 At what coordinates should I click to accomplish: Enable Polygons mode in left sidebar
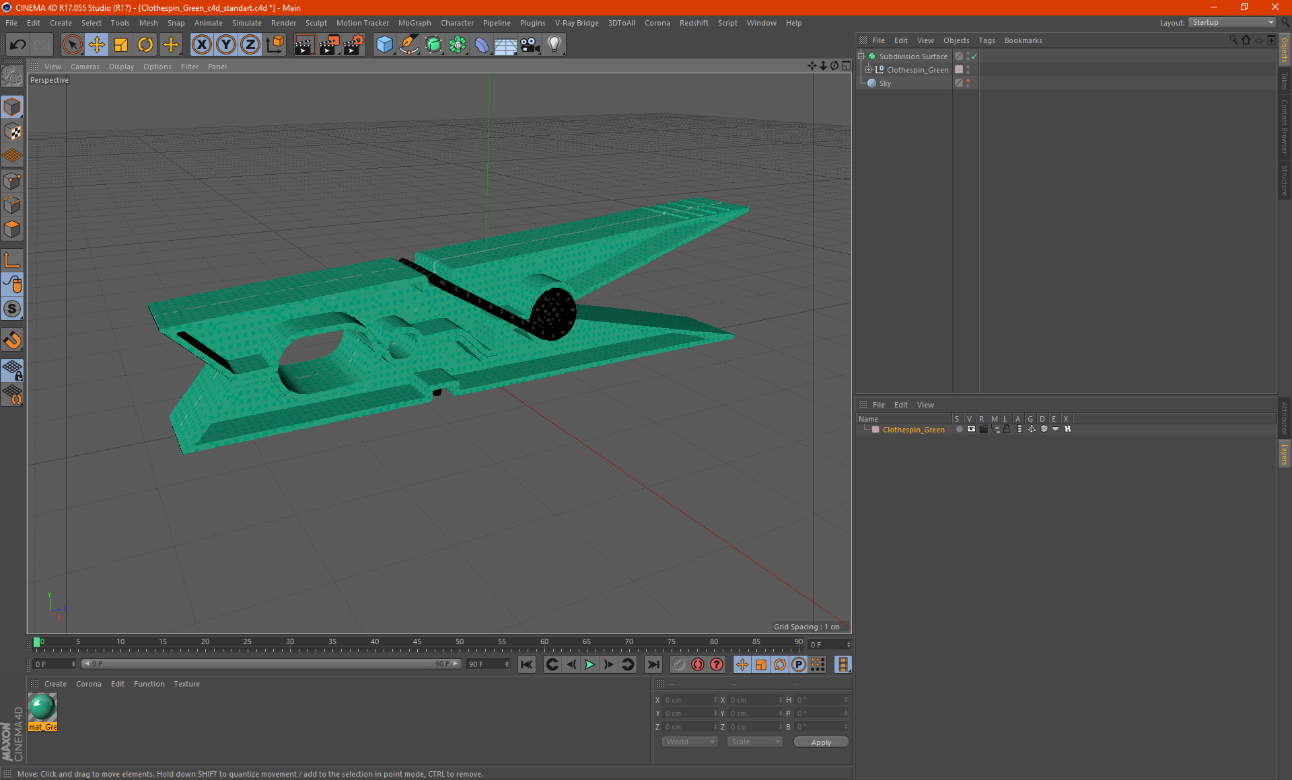pos(13,229)
